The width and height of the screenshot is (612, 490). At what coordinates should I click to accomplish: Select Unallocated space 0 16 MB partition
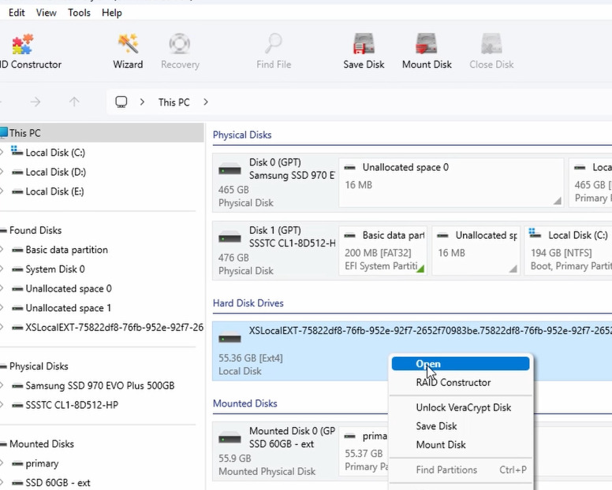451,183
